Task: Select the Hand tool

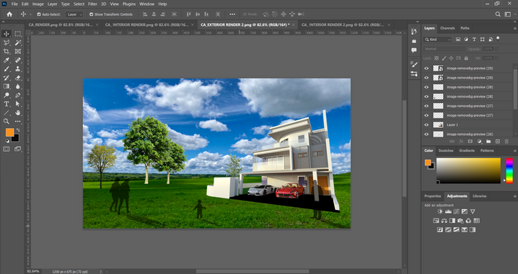Action: tap(18, 113)
